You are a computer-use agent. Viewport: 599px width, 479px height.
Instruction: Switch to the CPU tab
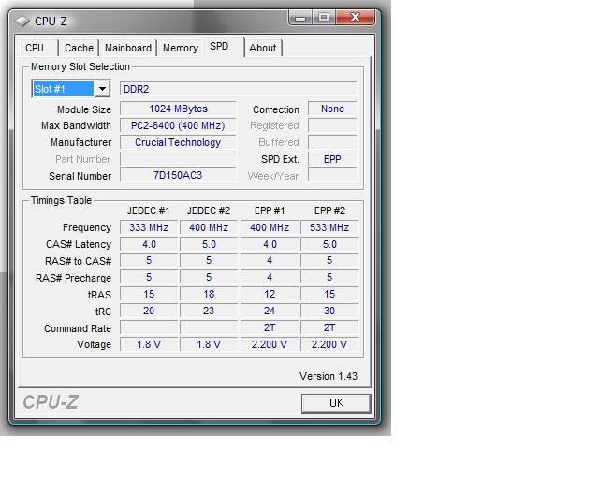pos(35,48)
